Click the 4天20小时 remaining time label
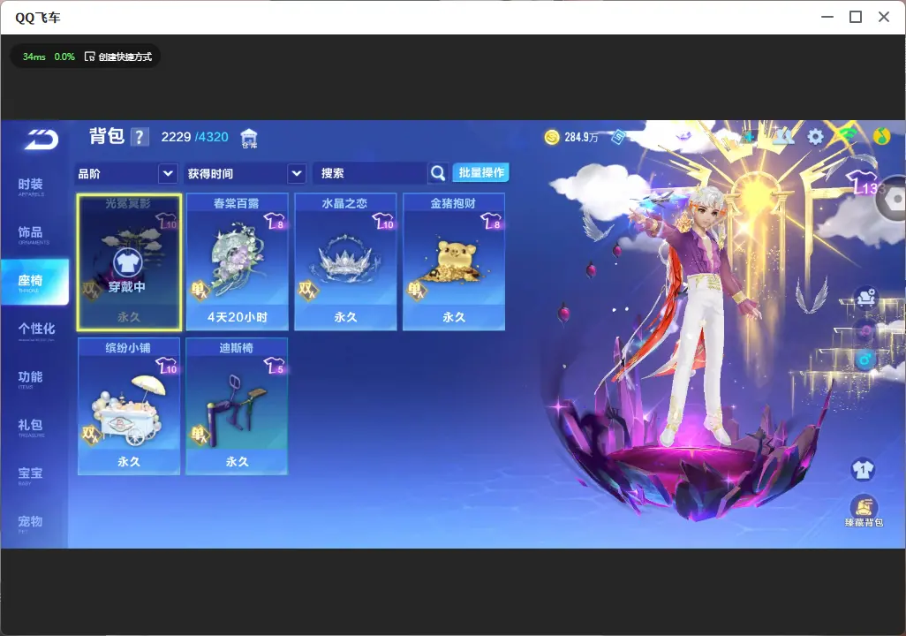906x636 pixels. tap(237, 317)
